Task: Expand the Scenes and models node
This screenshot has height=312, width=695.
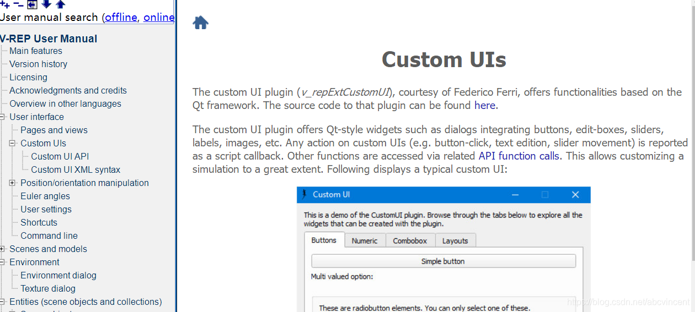Action: 2,249
